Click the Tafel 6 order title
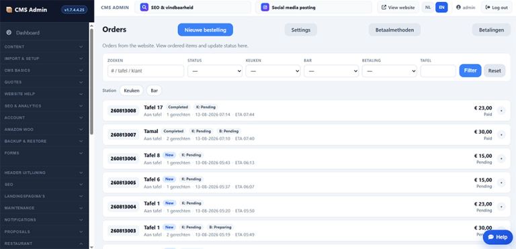The image size is (516, 249). pyautogui.click(x=152, y=179)
